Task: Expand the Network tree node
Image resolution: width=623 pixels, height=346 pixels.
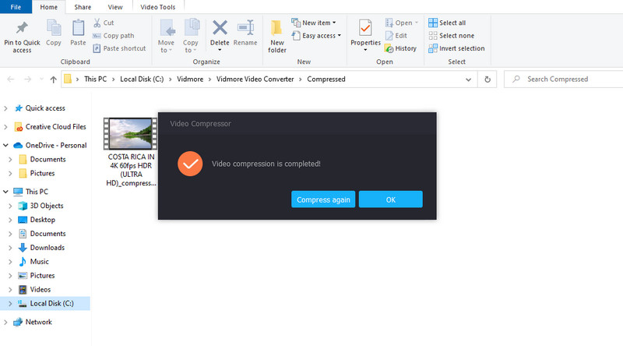Action: point(6,322)
